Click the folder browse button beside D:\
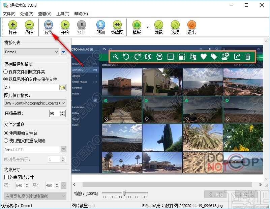The image size is (270, 209). (62, 87)
